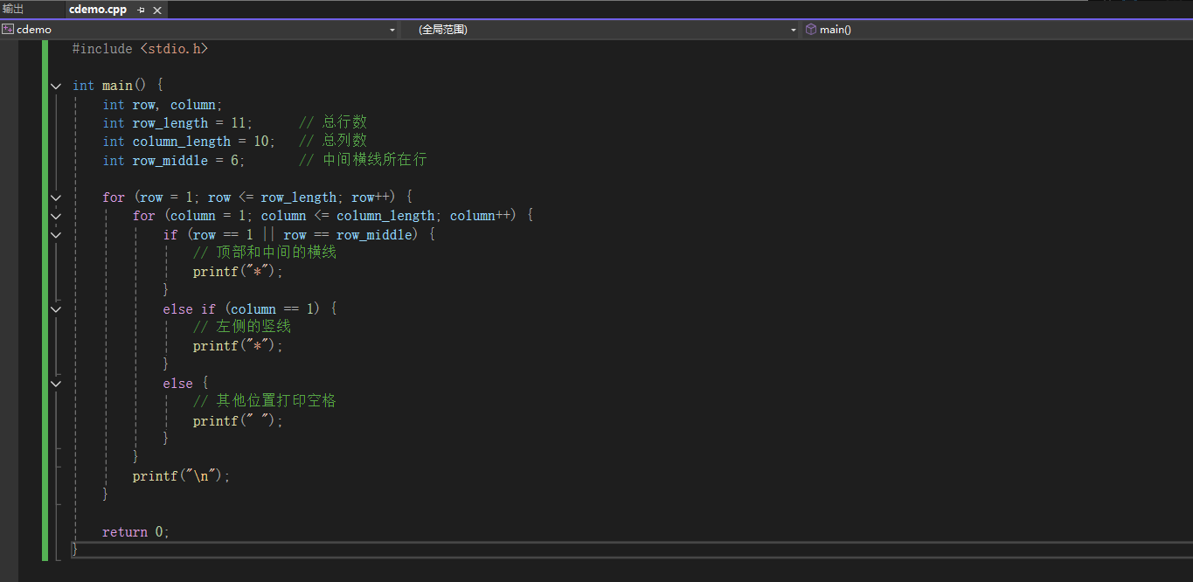
Task: Click the cube icon beside main()
Action: click(810, 29)
